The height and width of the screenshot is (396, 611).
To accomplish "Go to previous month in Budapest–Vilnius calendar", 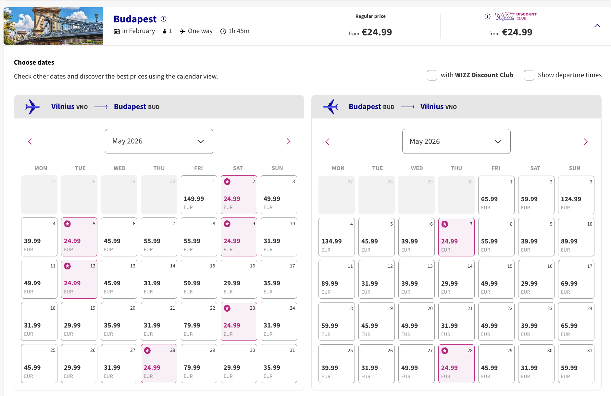I will coord(327,142).
